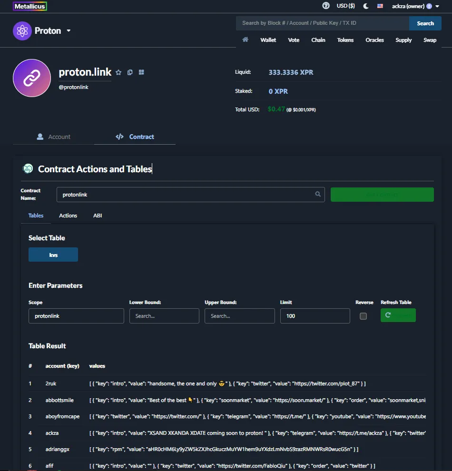Change language via the flag icon
This screenshot has height=471, width=452.
coord(380,6)
